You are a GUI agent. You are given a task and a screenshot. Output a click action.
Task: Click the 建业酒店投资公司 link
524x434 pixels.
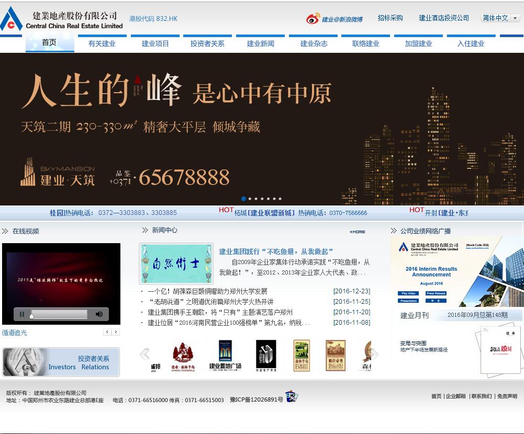tap(444, 18)
